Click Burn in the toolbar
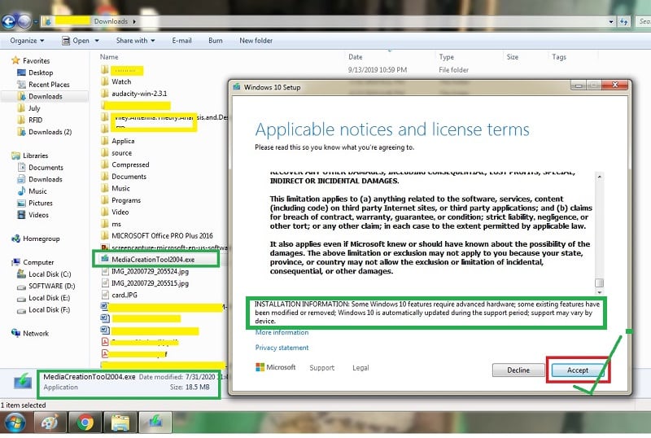Viewport: 651px width, 438px height. pos(216,41)
